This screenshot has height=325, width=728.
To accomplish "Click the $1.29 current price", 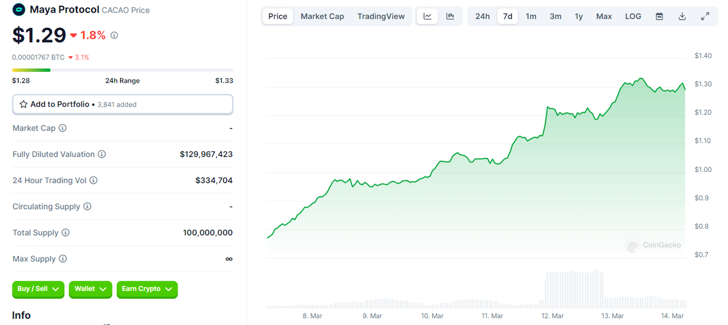I will pos(39,35).
